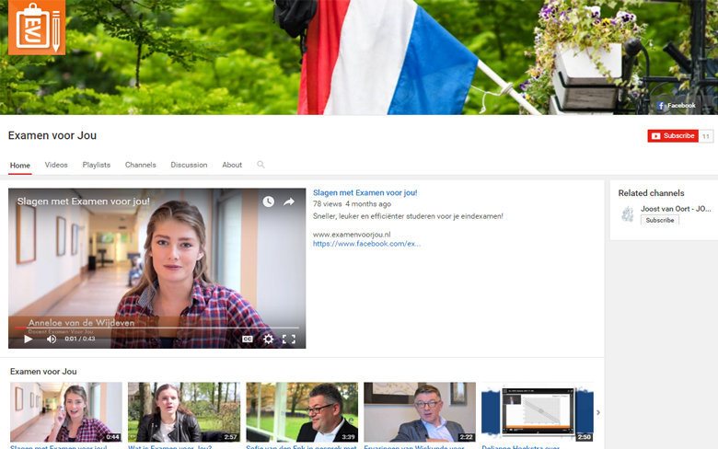Click the '78 views 4 months ago' text
Image resolution: width=718 pixels, height=449 pixels.
pyautogui.click(x=352, y=204)
